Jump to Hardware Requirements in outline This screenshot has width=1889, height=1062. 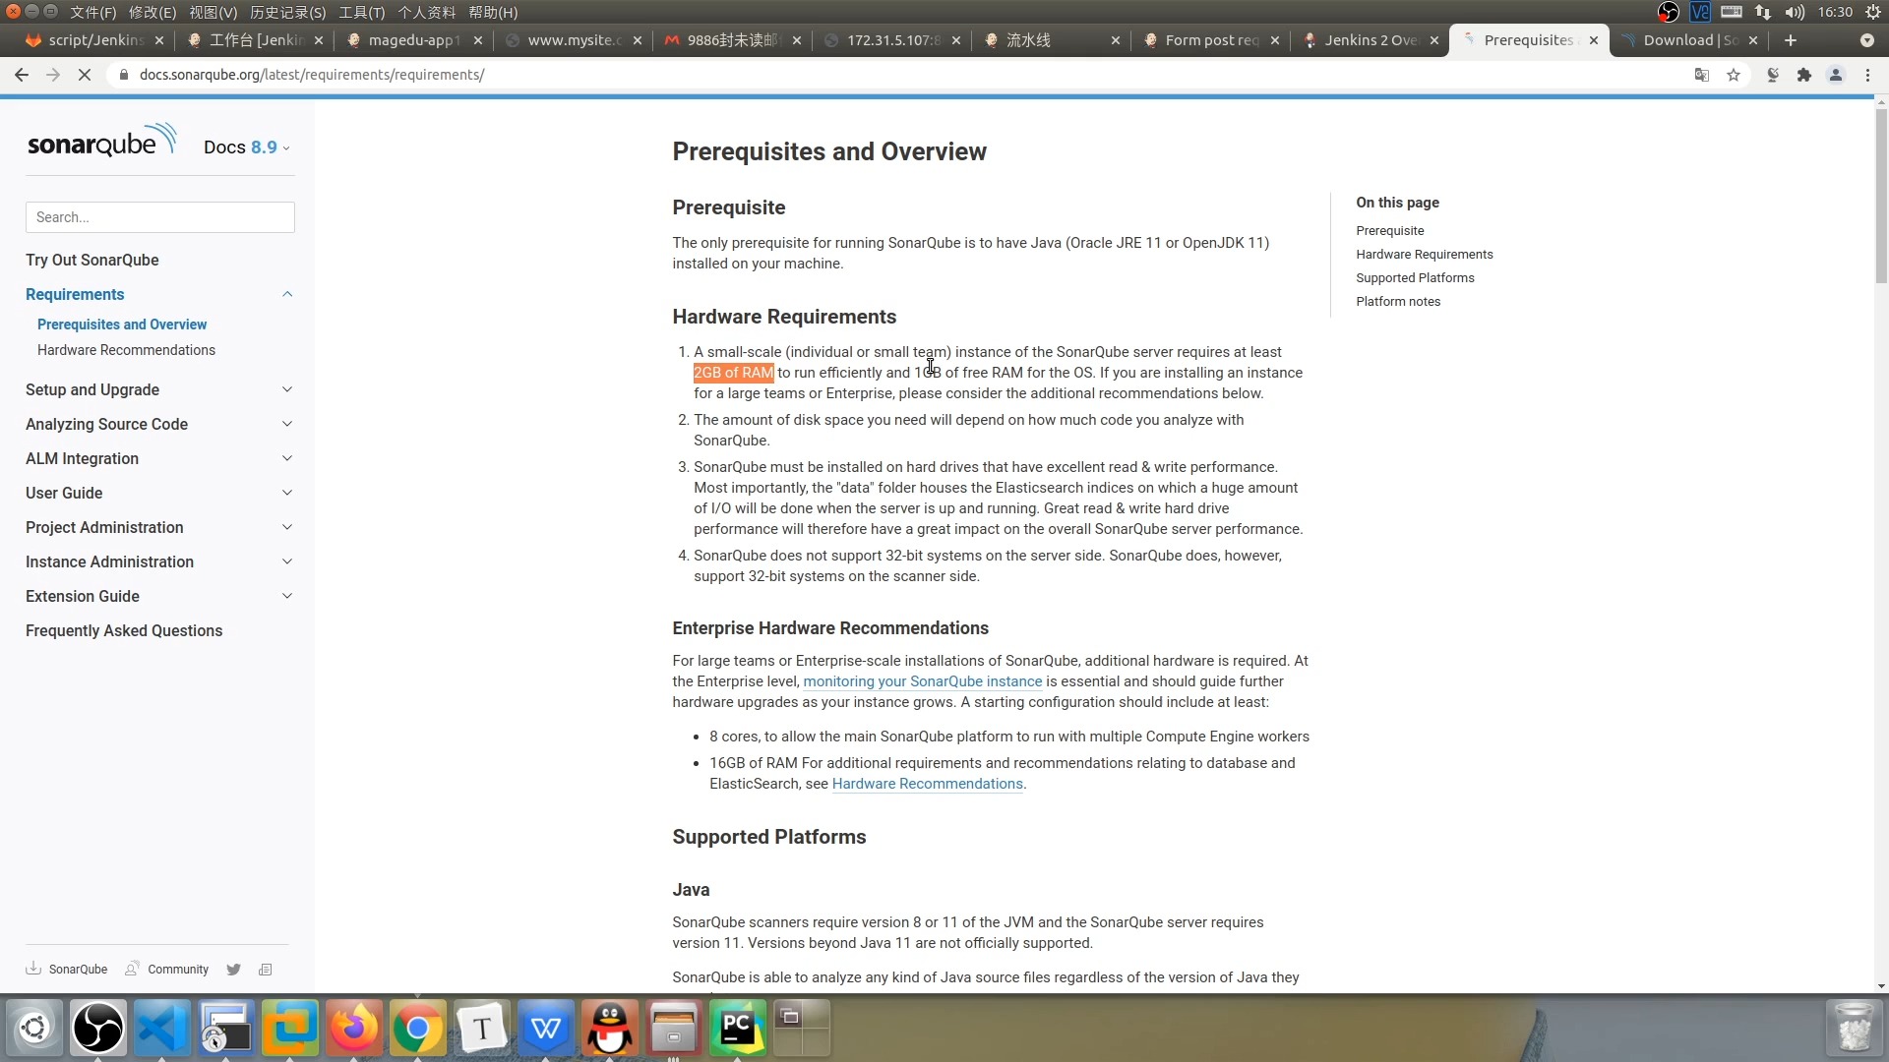coord(1424,255)
